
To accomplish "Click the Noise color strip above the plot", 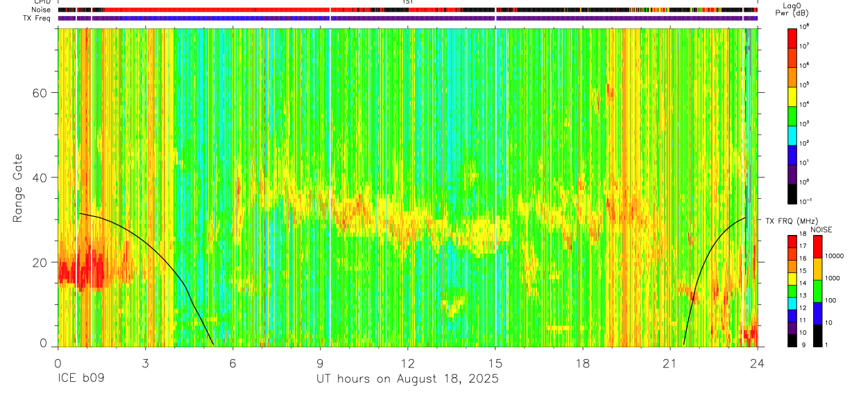I will pos(409,10).
